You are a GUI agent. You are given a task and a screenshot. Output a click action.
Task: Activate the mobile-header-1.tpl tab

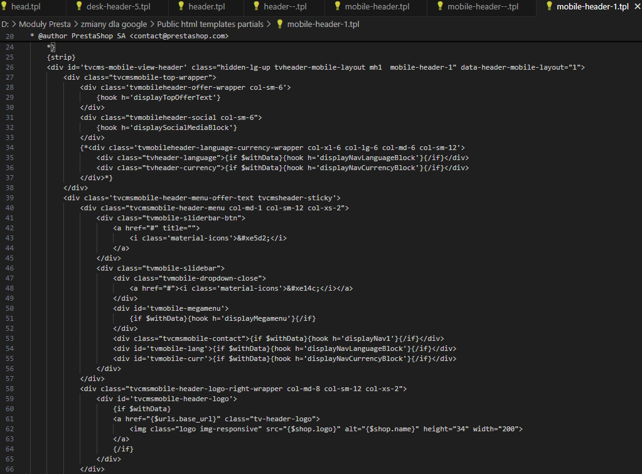tap(592, 6)
